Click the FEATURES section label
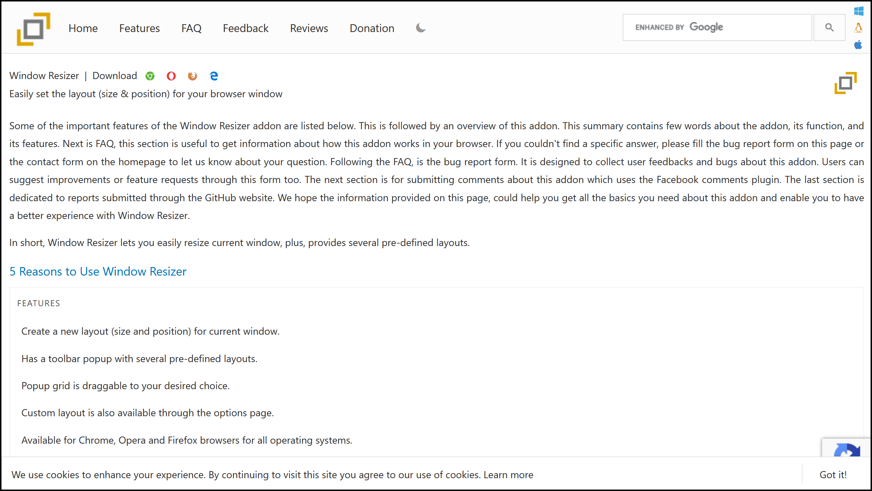The width and height of the screenshot is (872, 491). pos(38,303)
